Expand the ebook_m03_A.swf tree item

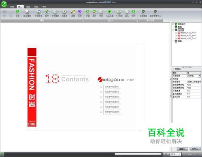coord(176,33)
